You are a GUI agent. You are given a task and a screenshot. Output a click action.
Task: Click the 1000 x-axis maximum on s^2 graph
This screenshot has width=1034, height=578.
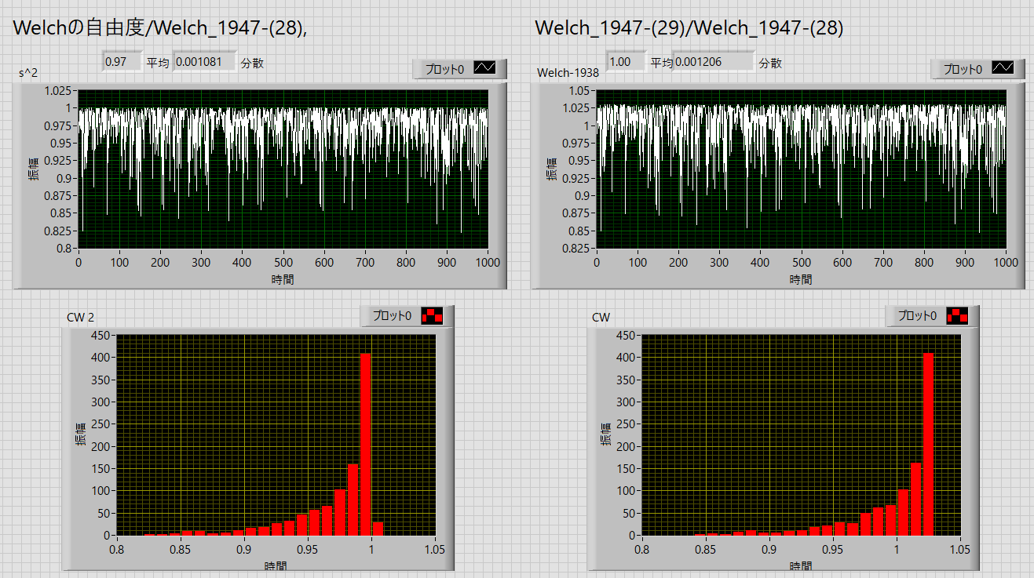(x=488, y=264)
